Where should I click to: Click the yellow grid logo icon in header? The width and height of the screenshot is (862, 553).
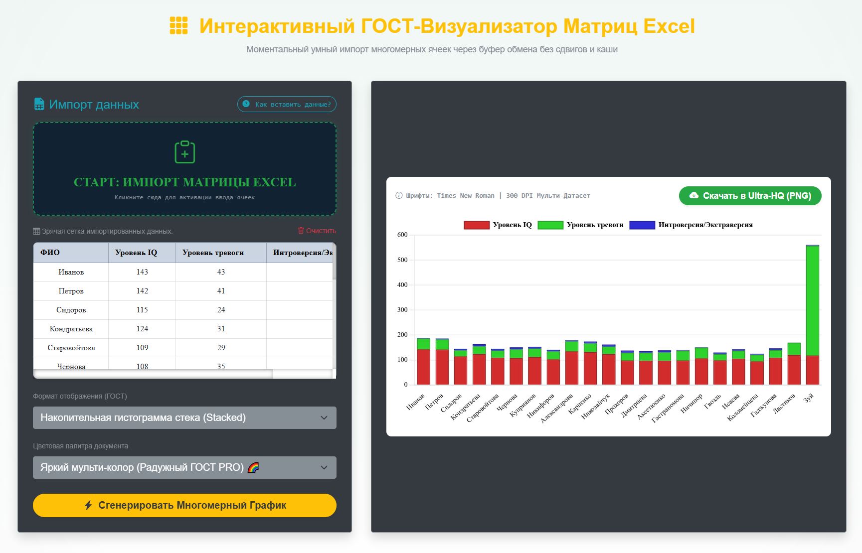179,25
